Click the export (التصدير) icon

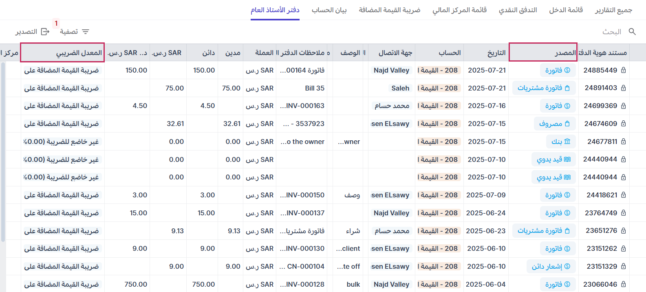pos(45,31)
